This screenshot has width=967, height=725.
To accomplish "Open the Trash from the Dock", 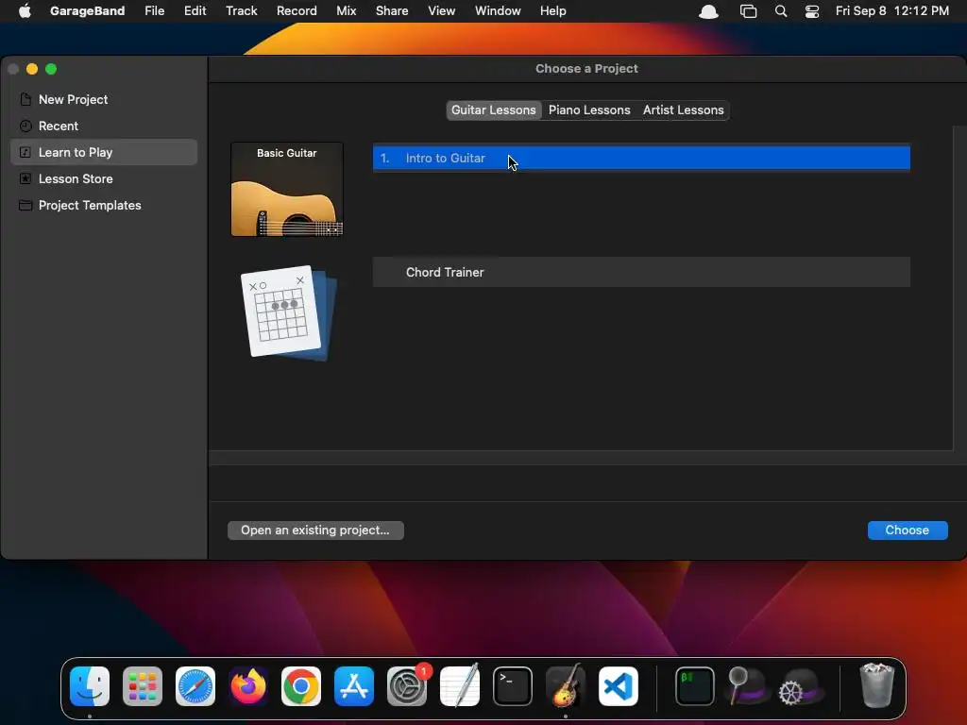I will [876, 685].
